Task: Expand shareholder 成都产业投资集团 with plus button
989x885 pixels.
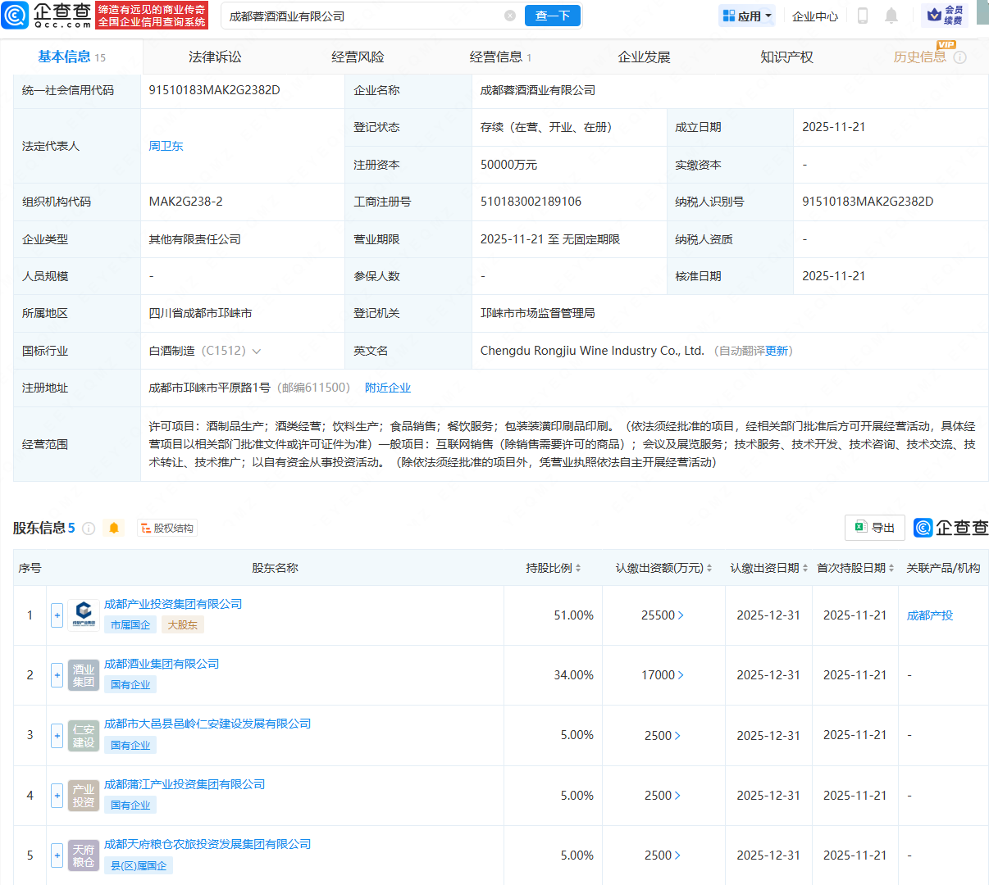Action: point(57,615)
